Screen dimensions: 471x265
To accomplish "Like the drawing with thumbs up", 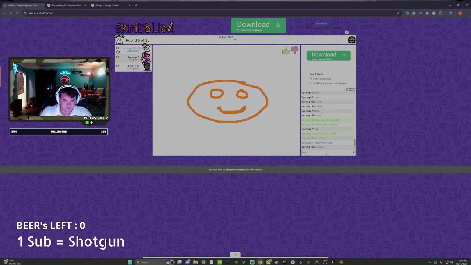I will pos(286,51).
